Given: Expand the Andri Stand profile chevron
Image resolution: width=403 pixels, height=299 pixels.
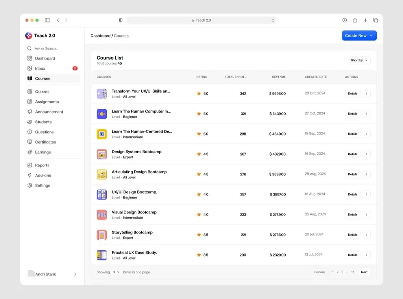Looking at the screenshot, I should [x=75, y=274].
